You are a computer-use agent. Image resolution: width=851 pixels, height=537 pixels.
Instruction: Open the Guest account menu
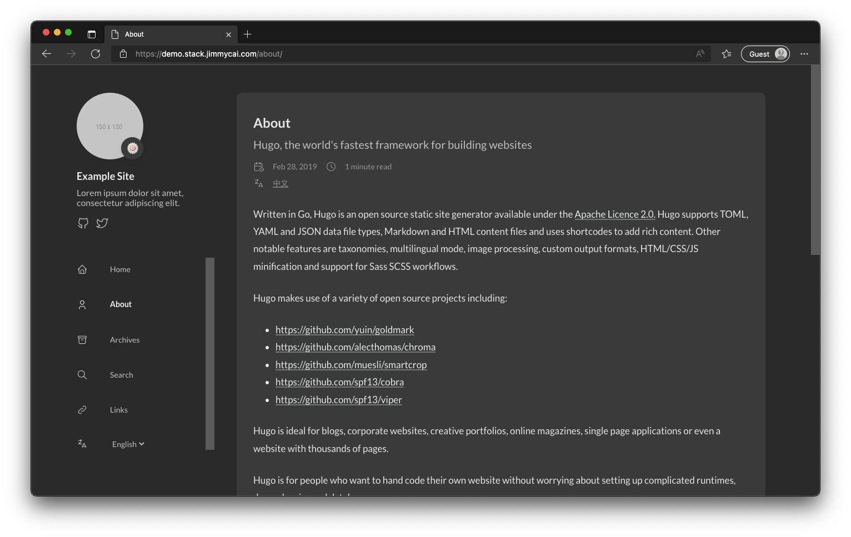tap(765, 53)
